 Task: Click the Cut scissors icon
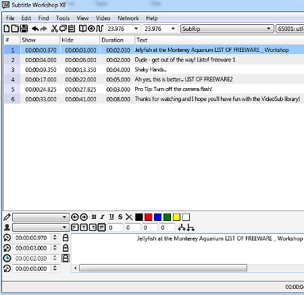pyautogui.click(x=54, y=29)
